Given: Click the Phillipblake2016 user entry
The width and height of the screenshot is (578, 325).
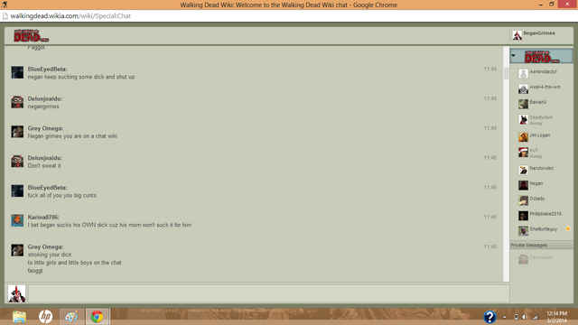Looking at the screenshot, I should pos(542,216).
